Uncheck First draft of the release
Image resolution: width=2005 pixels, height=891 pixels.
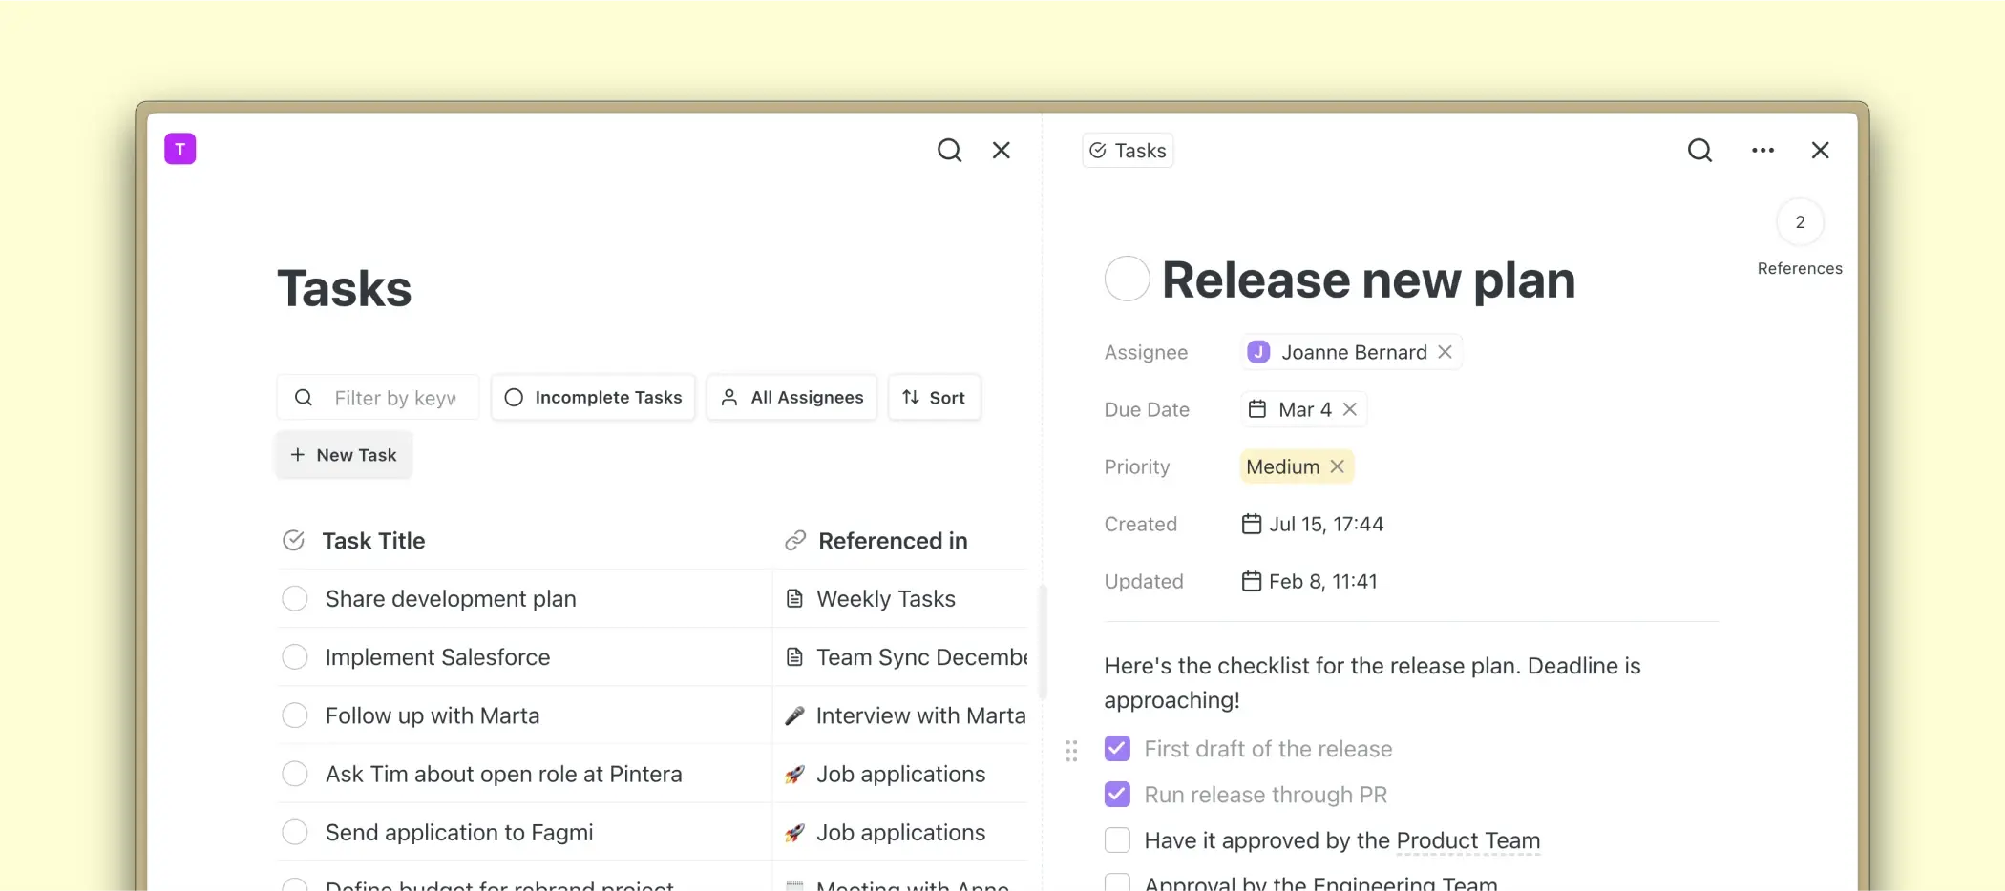1117,749
